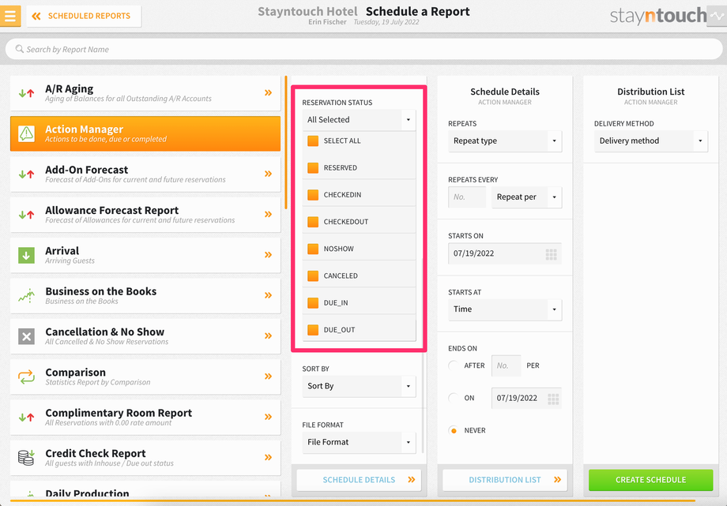Open the Sort By dropdown
This screenshot has width=727, height=506.
click(359, 386)
